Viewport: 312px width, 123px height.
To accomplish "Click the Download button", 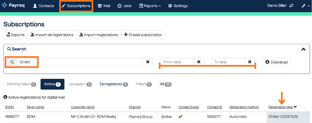I will click(276, 62).
